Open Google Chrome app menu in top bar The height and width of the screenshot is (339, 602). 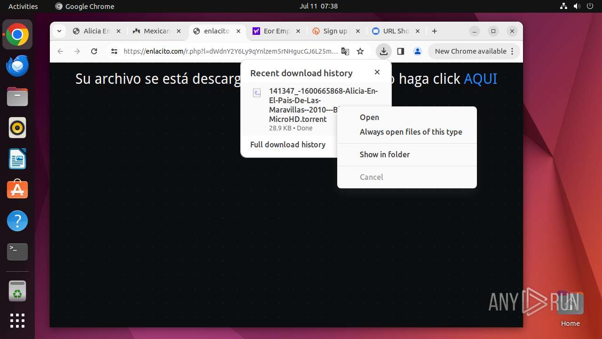85,6
